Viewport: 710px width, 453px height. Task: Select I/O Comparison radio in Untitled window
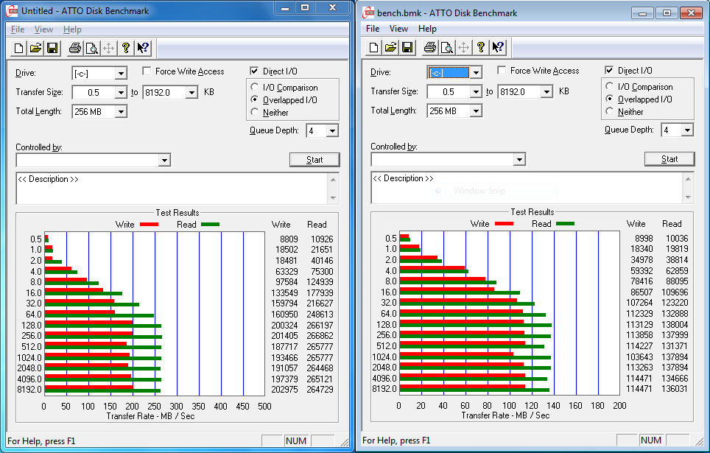[x=255, y=87]
